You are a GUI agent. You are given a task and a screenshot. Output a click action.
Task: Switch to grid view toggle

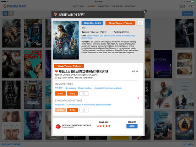click(x=5, y=13)
